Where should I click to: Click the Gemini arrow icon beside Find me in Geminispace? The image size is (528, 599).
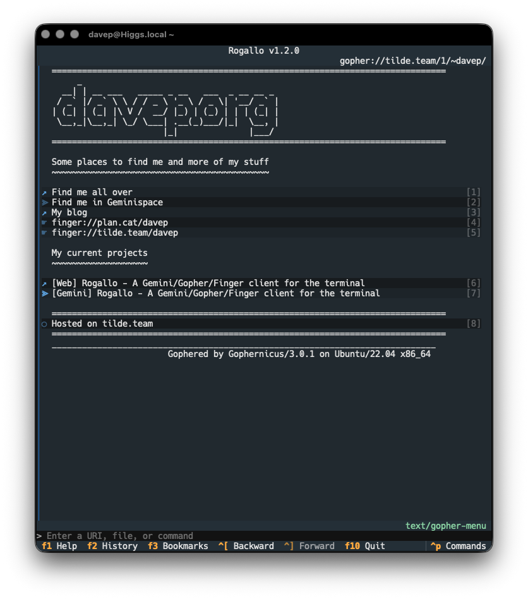click(45, 202)
